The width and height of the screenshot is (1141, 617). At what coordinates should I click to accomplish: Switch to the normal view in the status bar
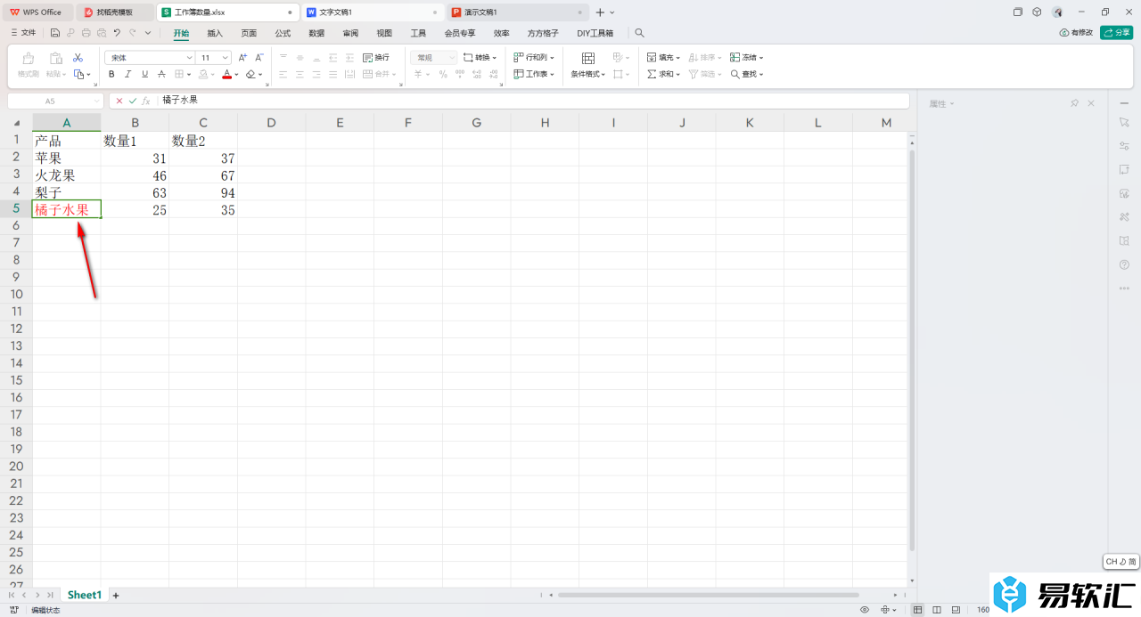[918, 609]
